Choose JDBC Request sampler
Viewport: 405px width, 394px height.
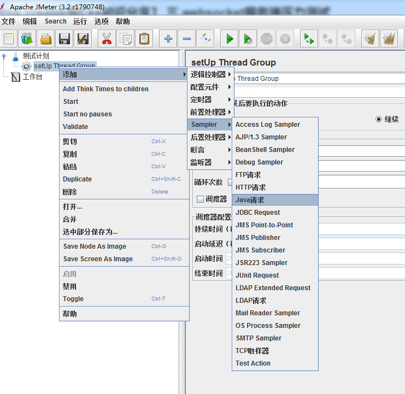[275, 213]
